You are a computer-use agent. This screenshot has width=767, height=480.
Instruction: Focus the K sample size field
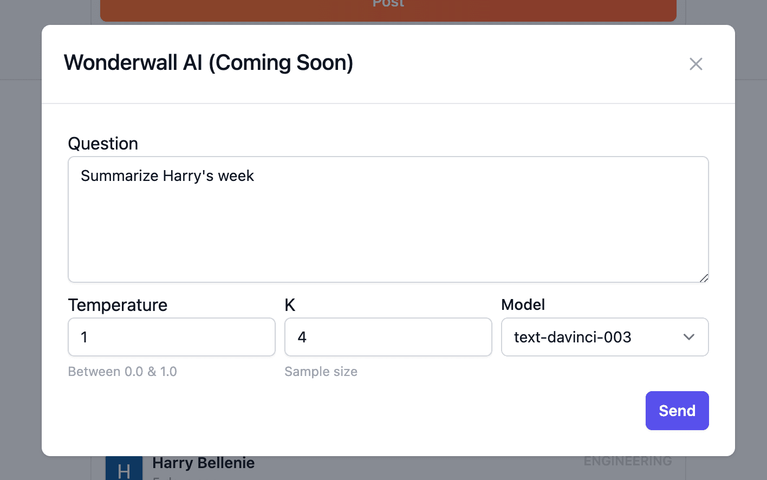click(388, 337)
